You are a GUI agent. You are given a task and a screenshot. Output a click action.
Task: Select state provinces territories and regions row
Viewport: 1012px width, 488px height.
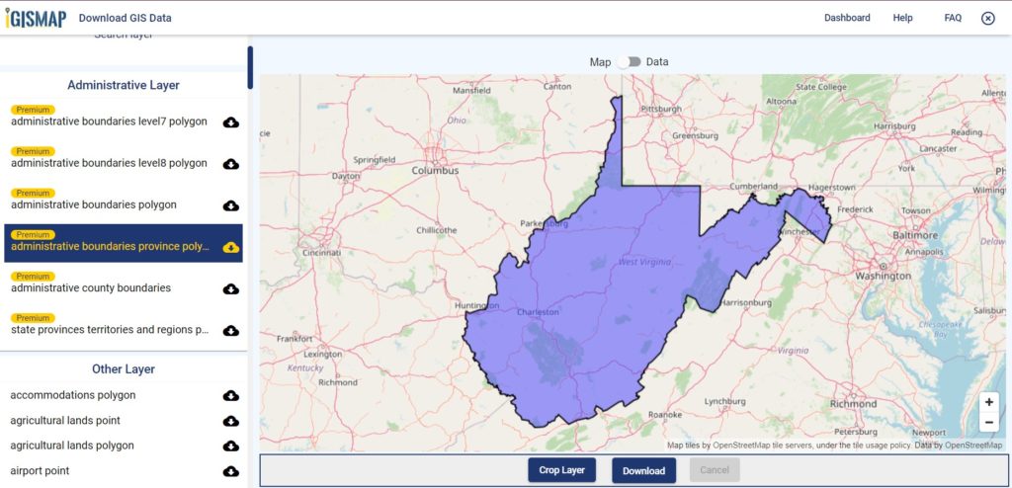(124, 325)
